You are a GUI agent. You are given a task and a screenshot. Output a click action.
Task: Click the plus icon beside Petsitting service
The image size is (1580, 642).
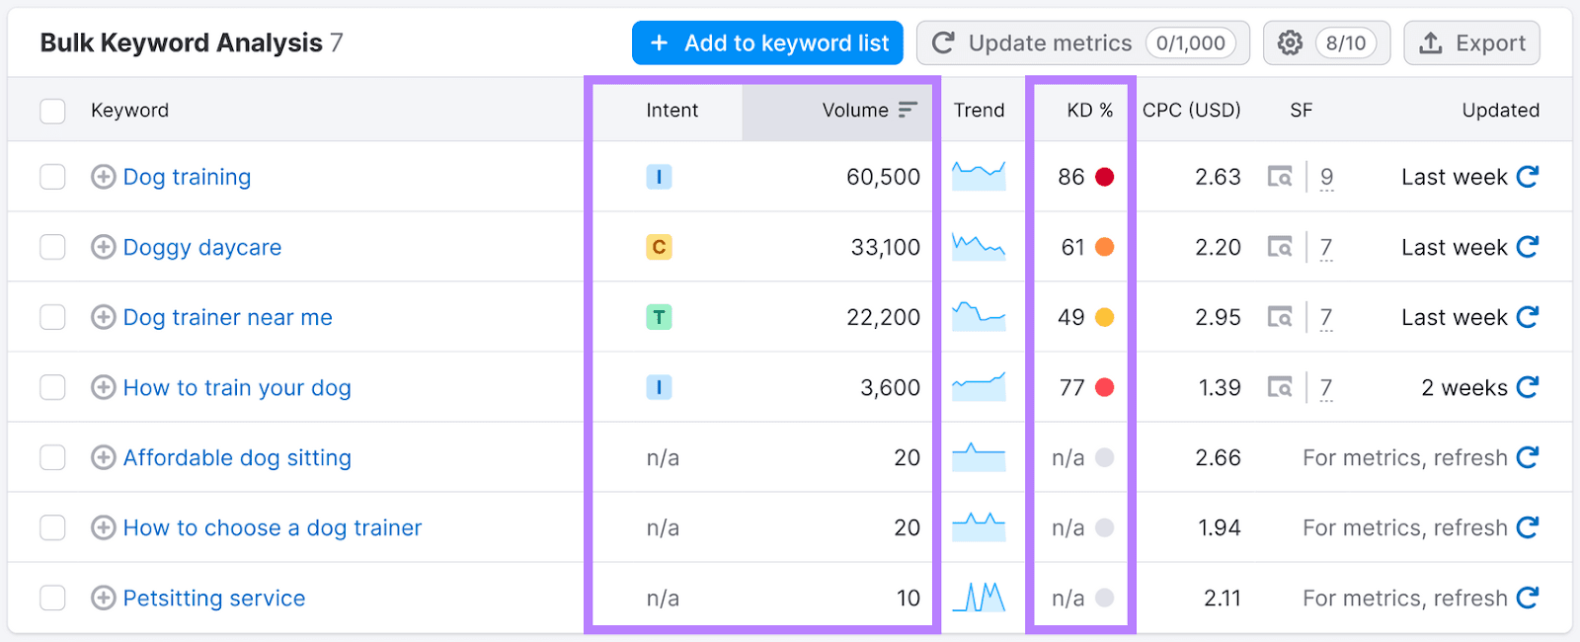pos(103,598)
